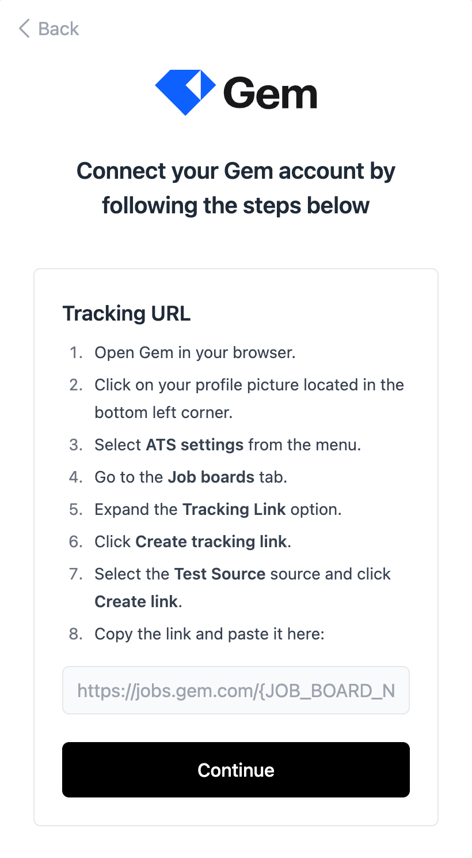Click the Connect your Gem account heading
This screenshot has width=472, height=858.
[236, 188]
